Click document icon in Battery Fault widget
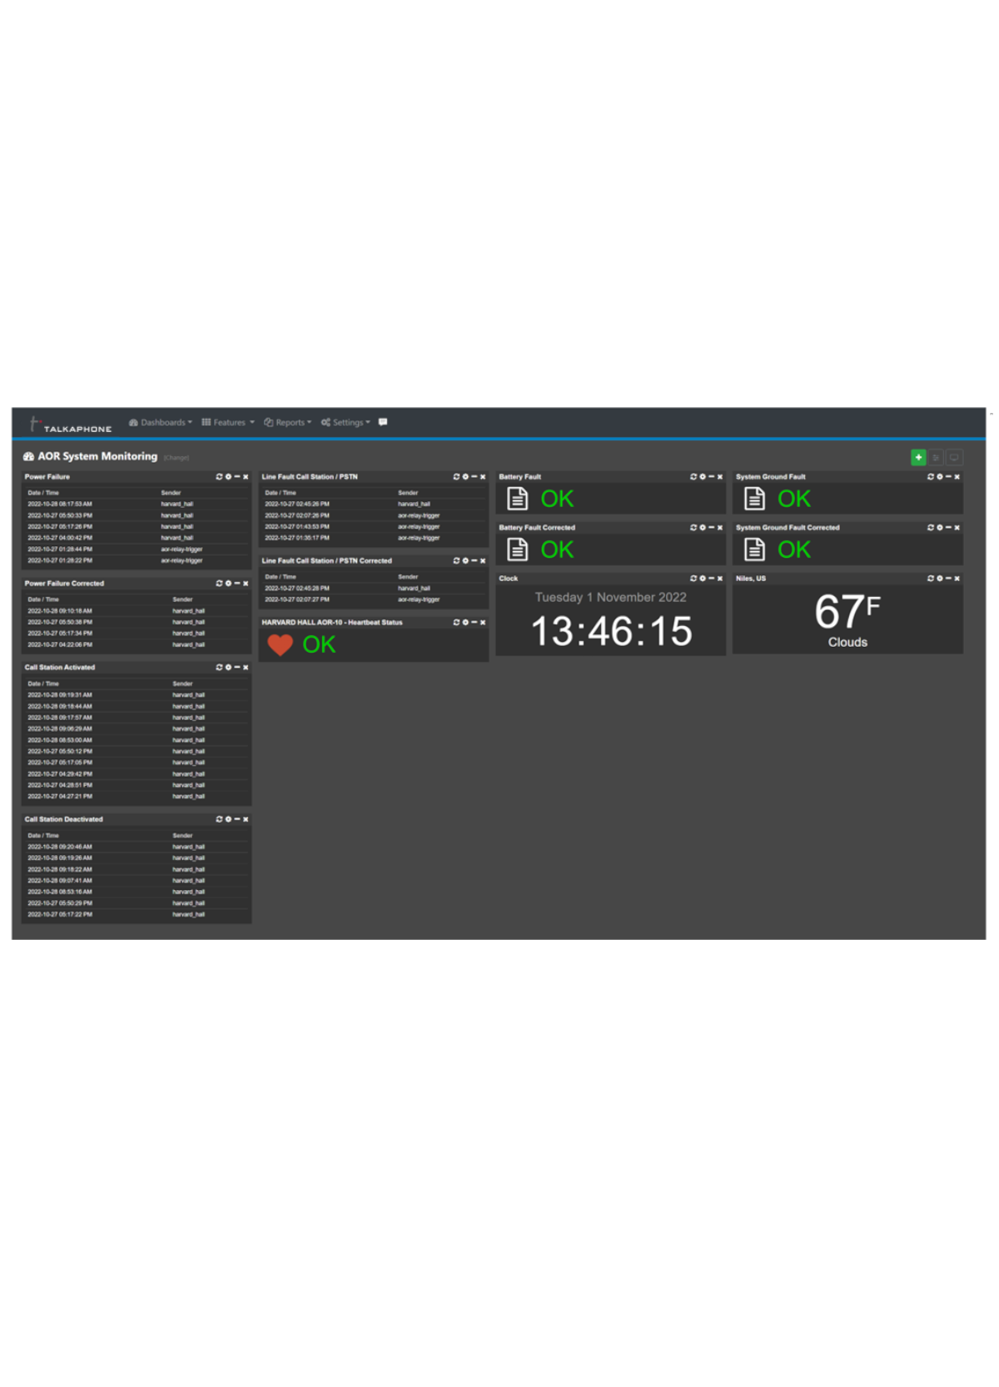Screen dimensions: 999x1387 [518, 499]
